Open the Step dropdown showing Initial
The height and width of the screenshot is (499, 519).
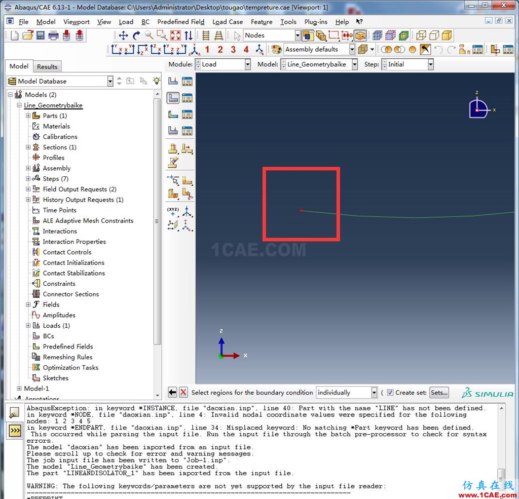tap(407, 64)
